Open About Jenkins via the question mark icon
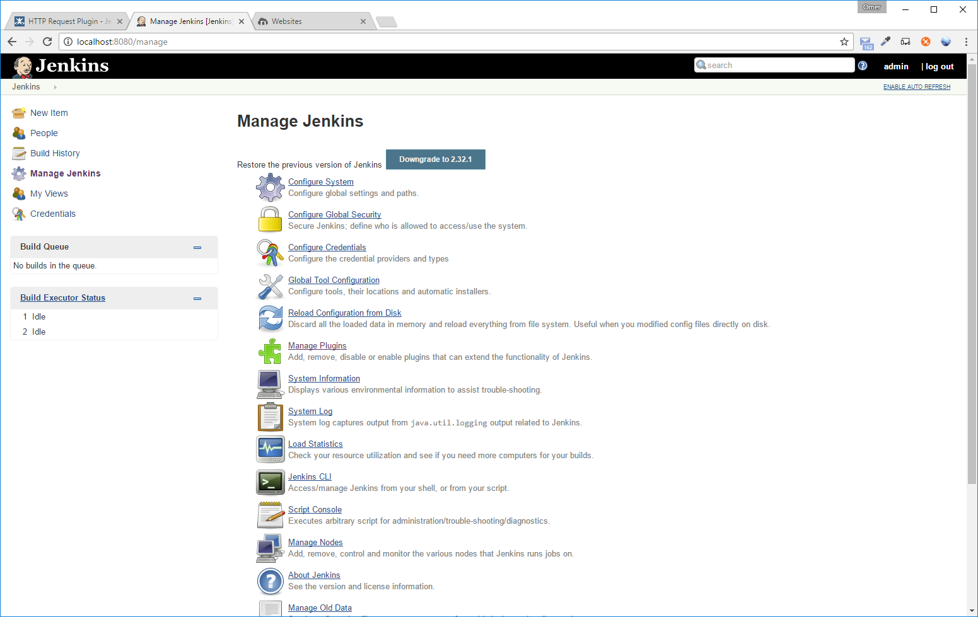The image size is (978, 617). [271, 580]
